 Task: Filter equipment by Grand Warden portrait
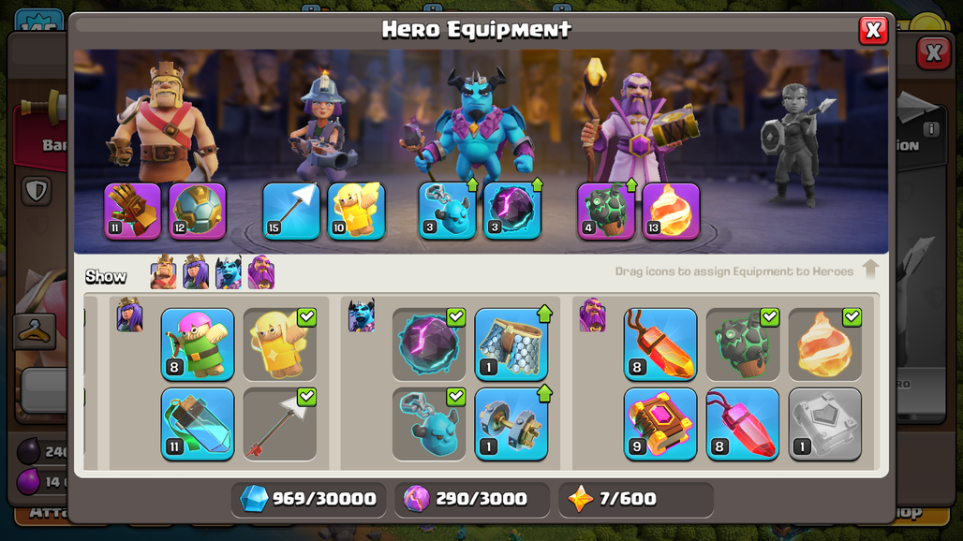261,272
